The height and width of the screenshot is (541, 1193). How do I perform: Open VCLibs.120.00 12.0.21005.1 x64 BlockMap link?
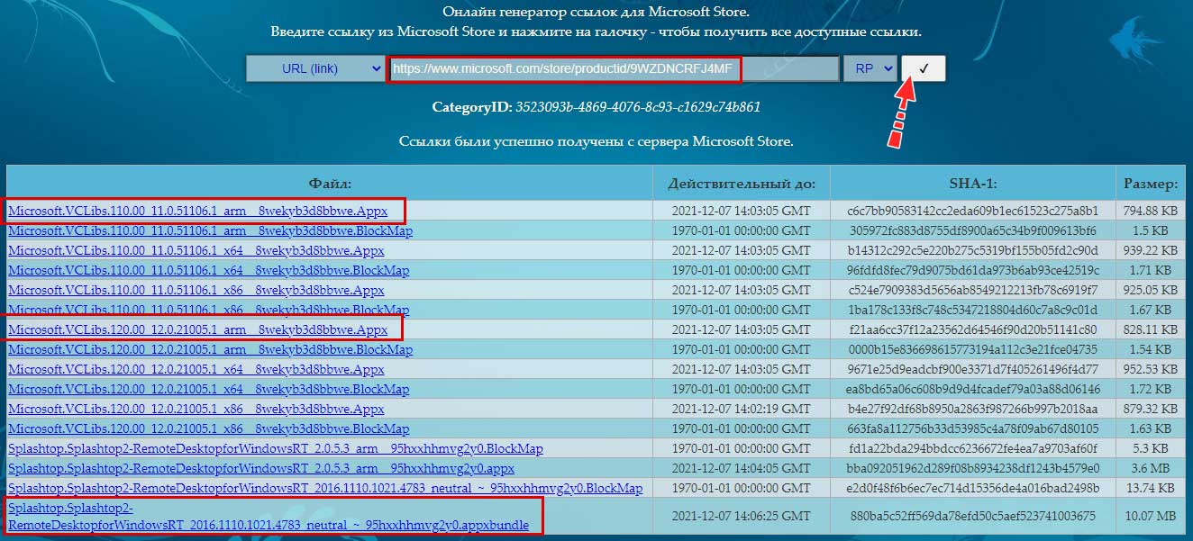[208, 389]
